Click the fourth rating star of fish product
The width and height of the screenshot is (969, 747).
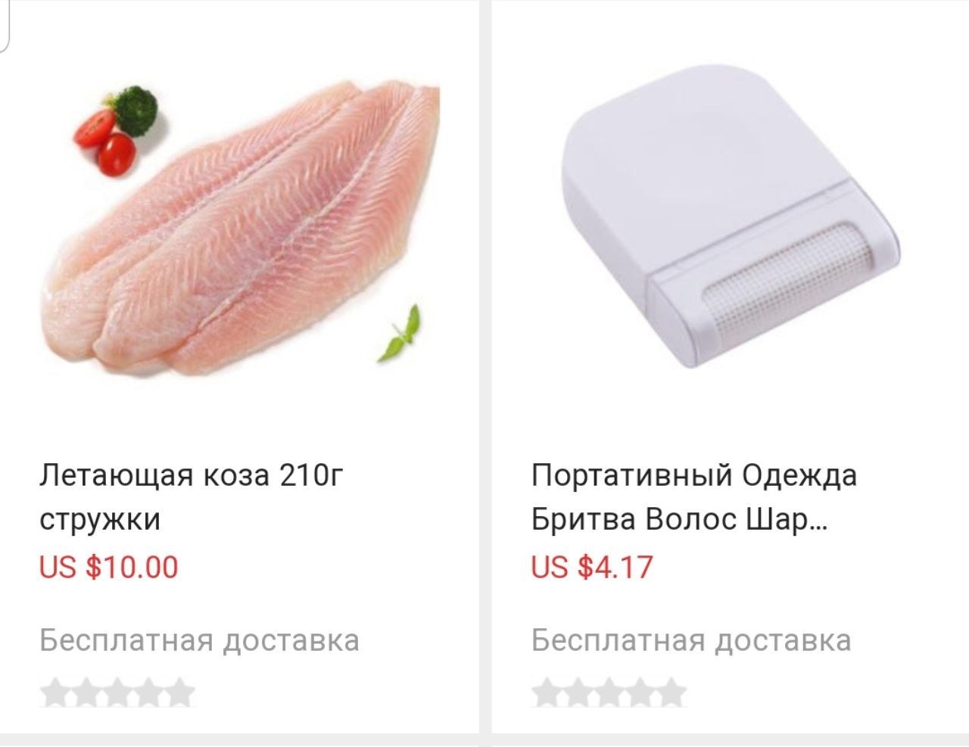point(149,693)
